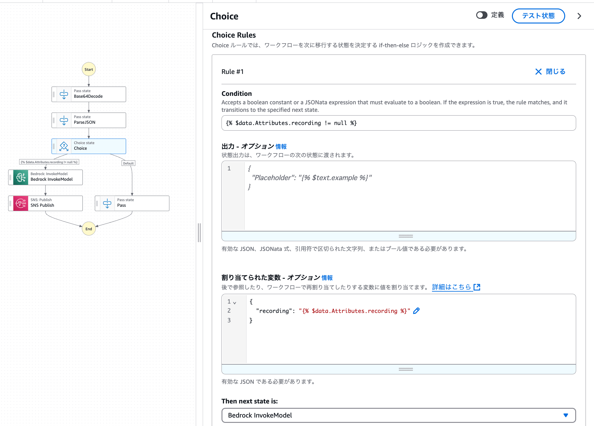The height and width of the screenshot is (426, 594).
Task: Select the SNS Publish state label
Action: click(x=42, y=205)
